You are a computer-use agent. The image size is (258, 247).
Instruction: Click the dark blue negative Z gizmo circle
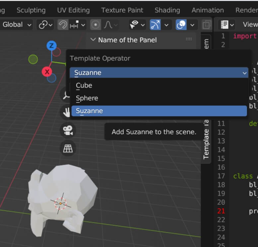click(x=52, y=78)
